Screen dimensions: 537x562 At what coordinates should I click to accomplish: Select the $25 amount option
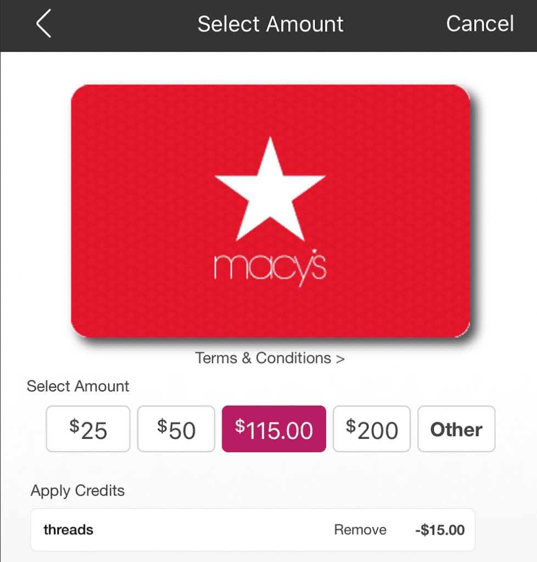[87, 429]
